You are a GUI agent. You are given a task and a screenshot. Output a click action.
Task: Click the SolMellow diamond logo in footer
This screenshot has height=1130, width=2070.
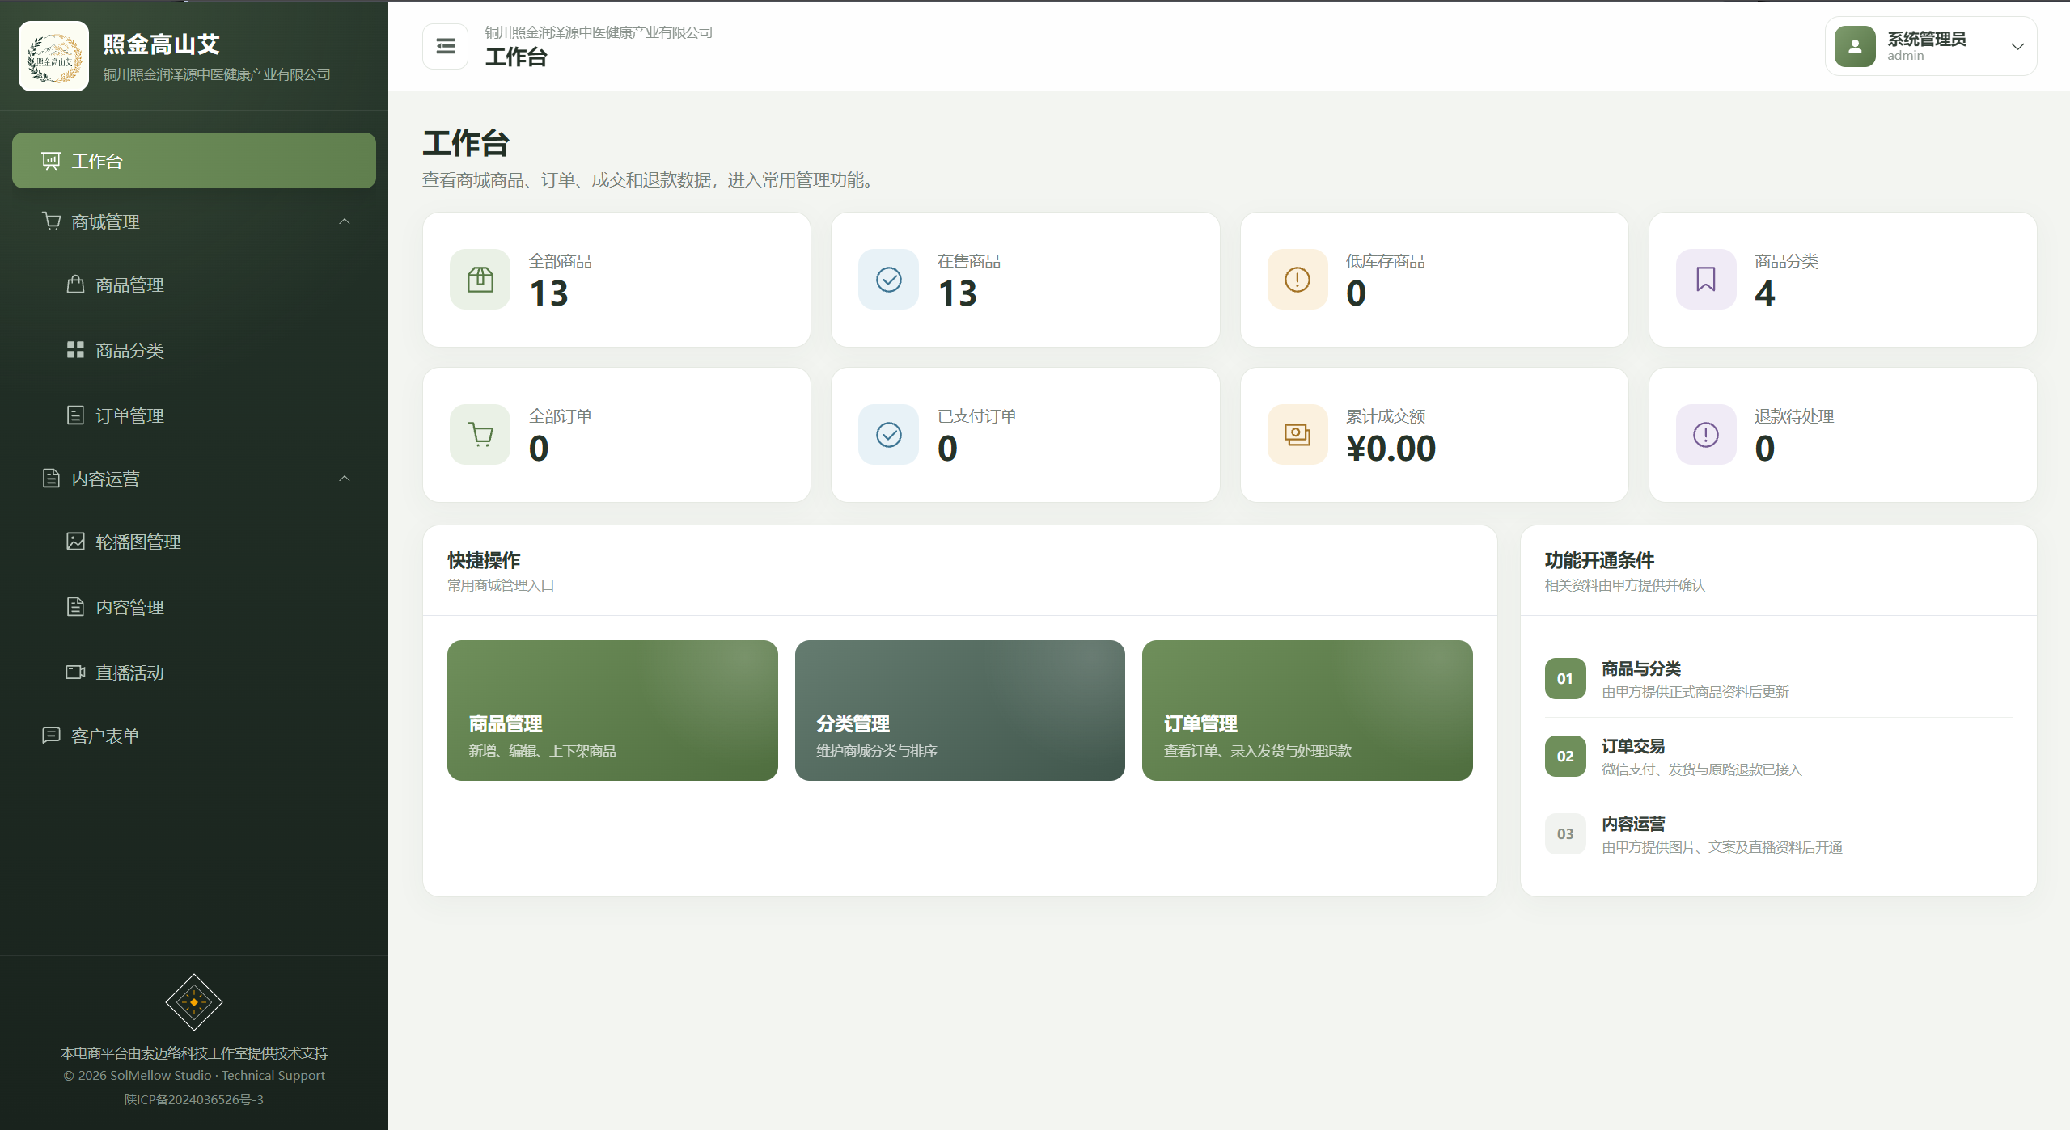pyautogui.click(x=194, y=1001)
